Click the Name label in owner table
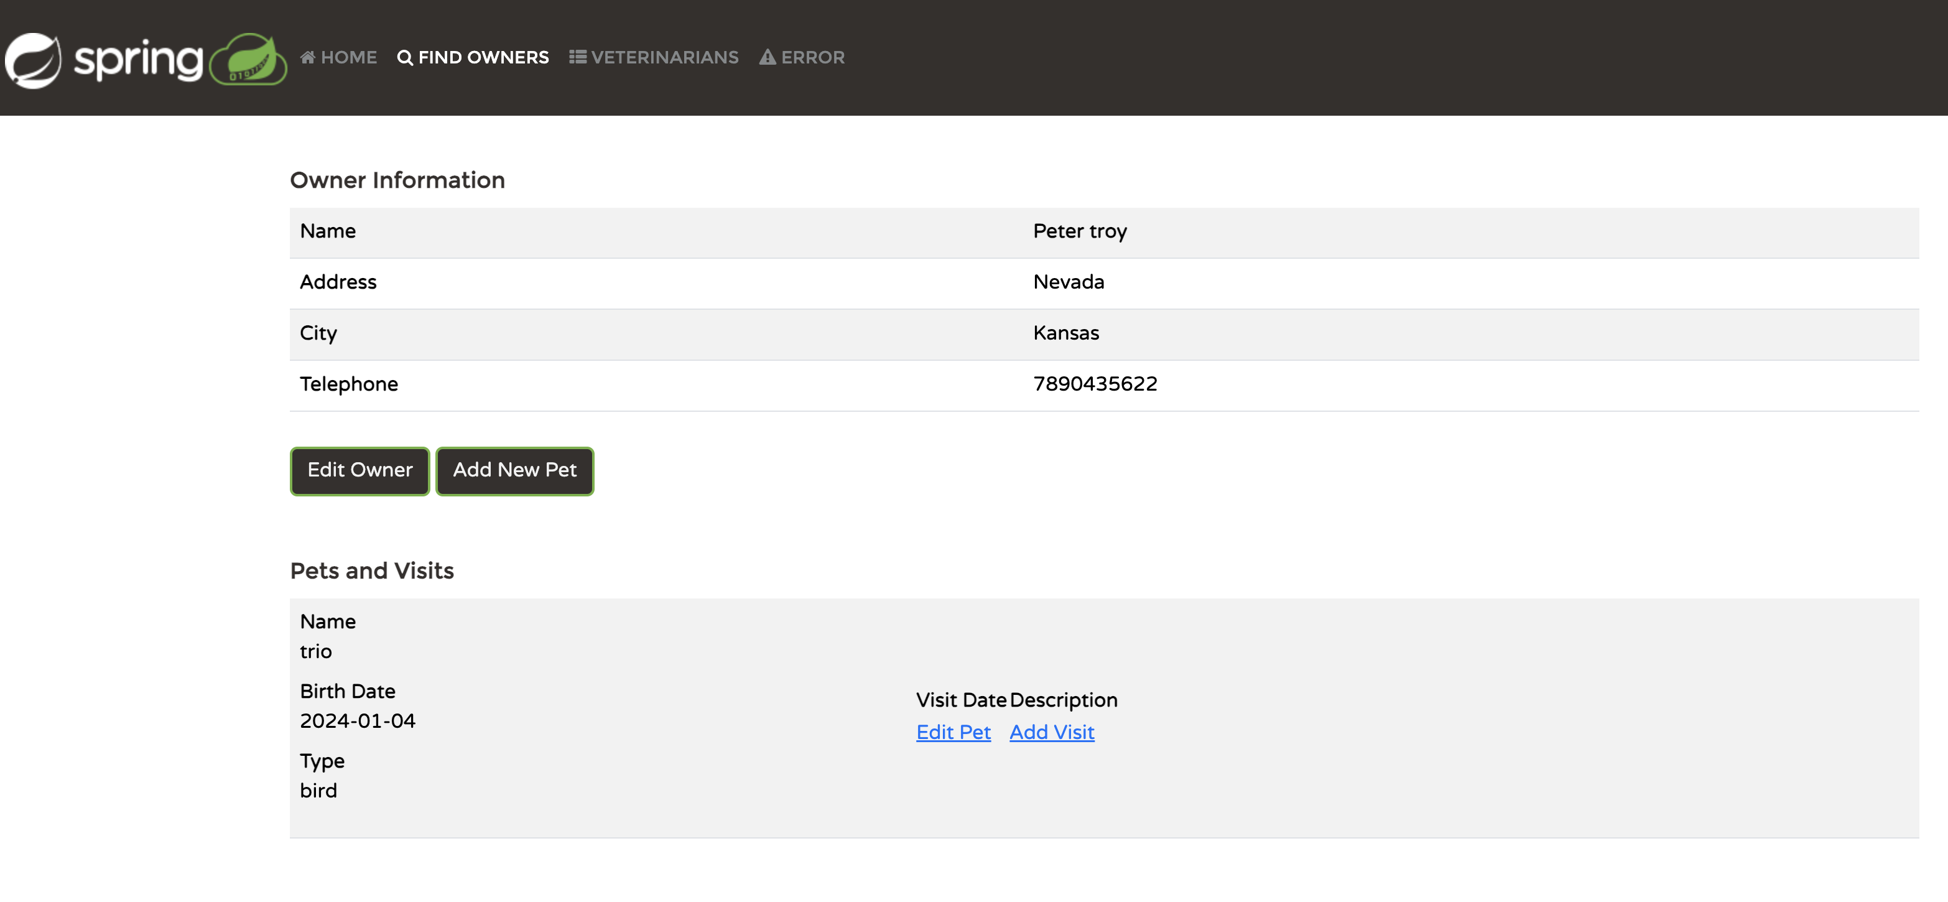Image resolution: width=1948 pixels, height=902 pixels. pos(327,231)
